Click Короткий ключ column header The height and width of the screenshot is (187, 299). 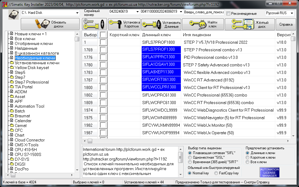click(124, 35)
